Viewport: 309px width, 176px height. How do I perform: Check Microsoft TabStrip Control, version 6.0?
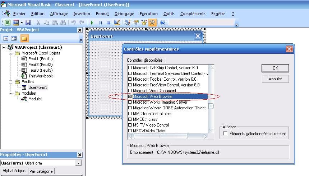pos(130,68)
